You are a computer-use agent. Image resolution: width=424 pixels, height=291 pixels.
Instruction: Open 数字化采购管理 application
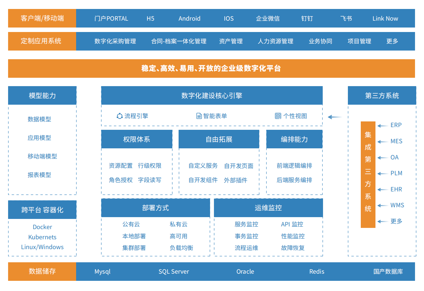(x=115, y=41)
